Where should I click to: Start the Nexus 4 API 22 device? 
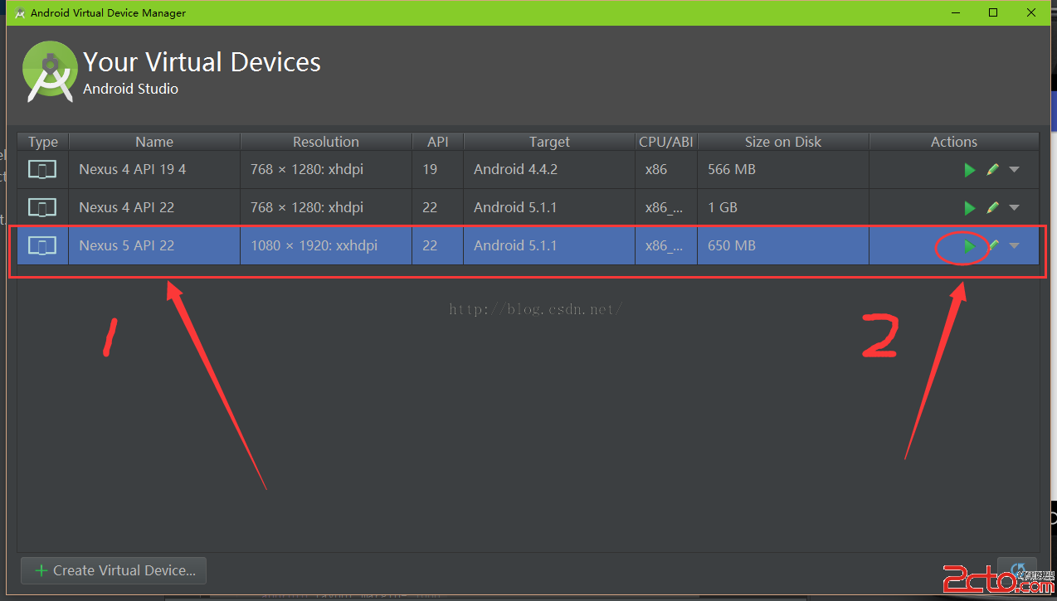969,208
